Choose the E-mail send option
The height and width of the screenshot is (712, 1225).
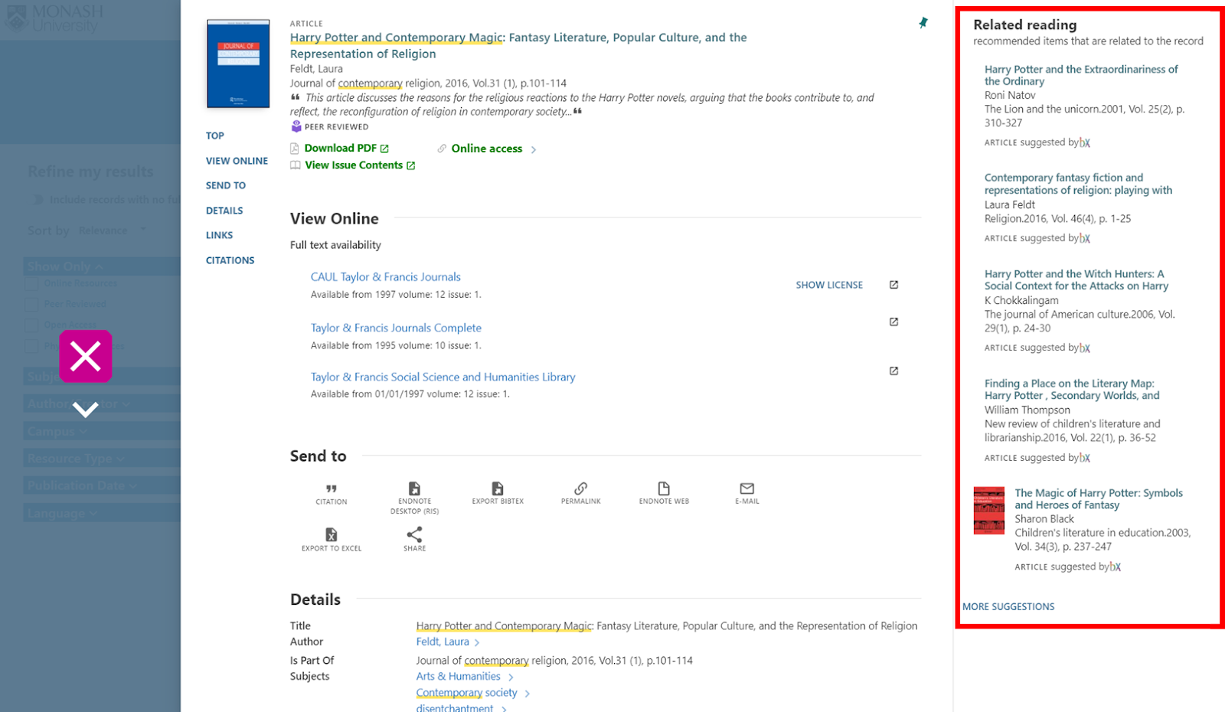(747, 494)
